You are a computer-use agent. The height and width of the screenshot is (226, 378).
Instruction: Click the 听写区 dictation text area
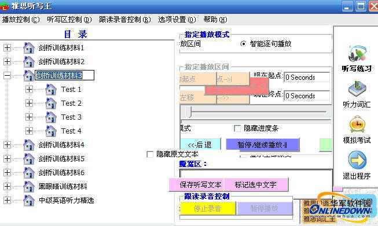pyautogui.click(x=256, y=173)
